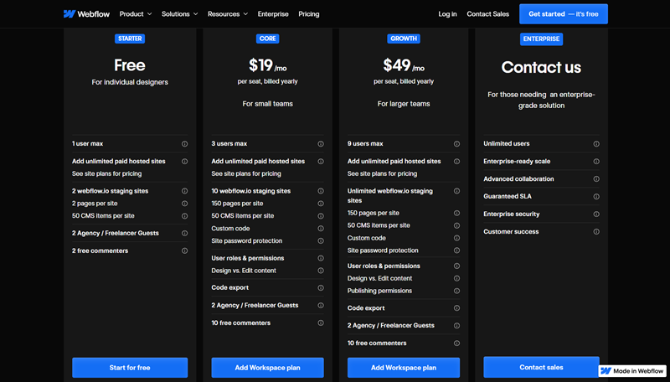Show info for Unlimited users
Screen dimensions: 670x382
[596, 144]
